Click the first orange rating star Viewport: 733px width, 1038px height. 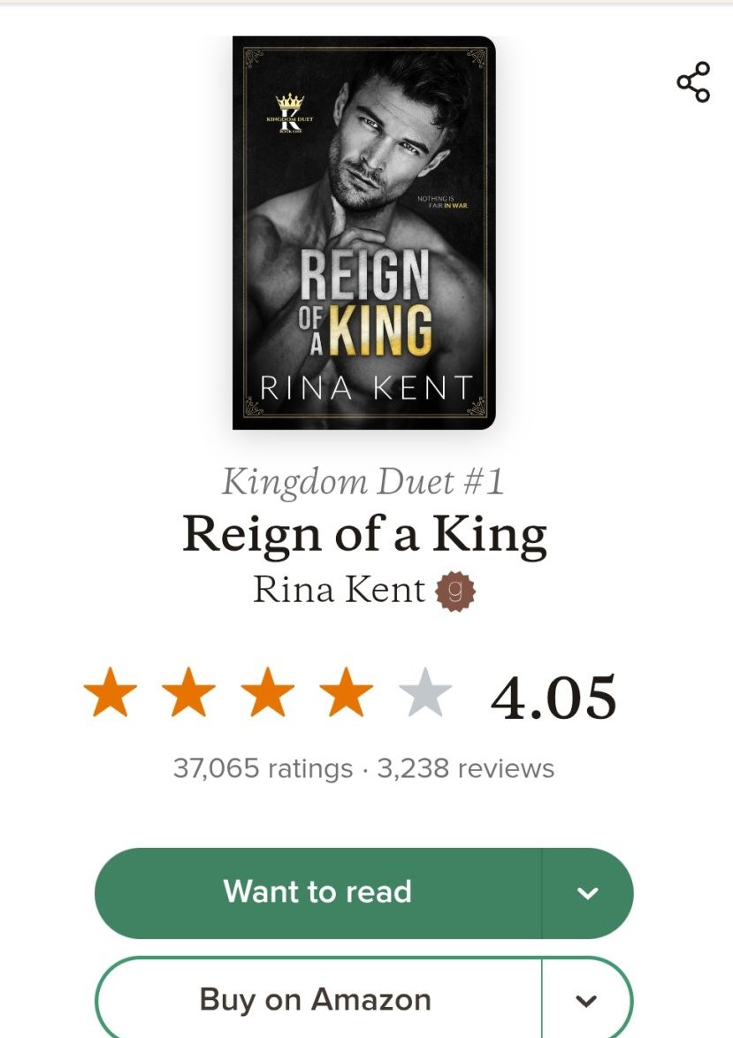(111, 695)
